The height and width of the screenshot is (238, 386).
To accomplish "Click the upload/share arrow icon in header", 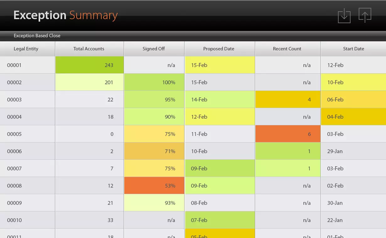I will pyautogui.click(x=365, y=15).
